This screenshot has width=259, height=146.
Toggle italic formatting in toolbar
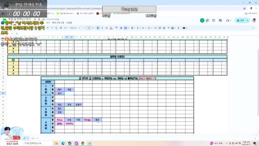coord(102,28)
